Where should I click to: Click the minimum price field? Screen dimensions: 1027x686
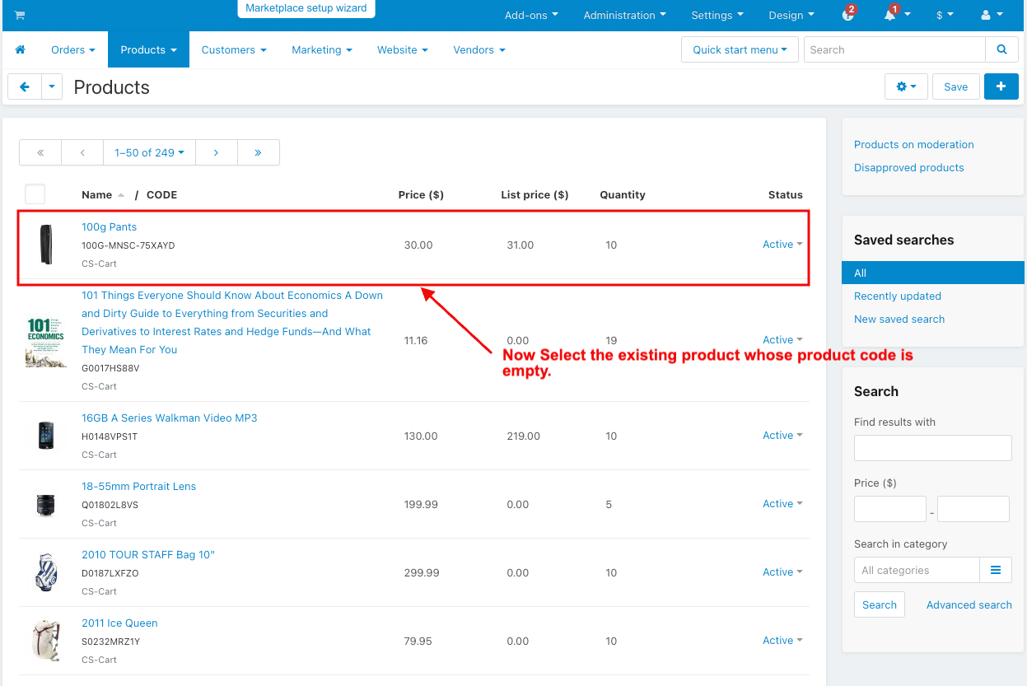[890, 509]
